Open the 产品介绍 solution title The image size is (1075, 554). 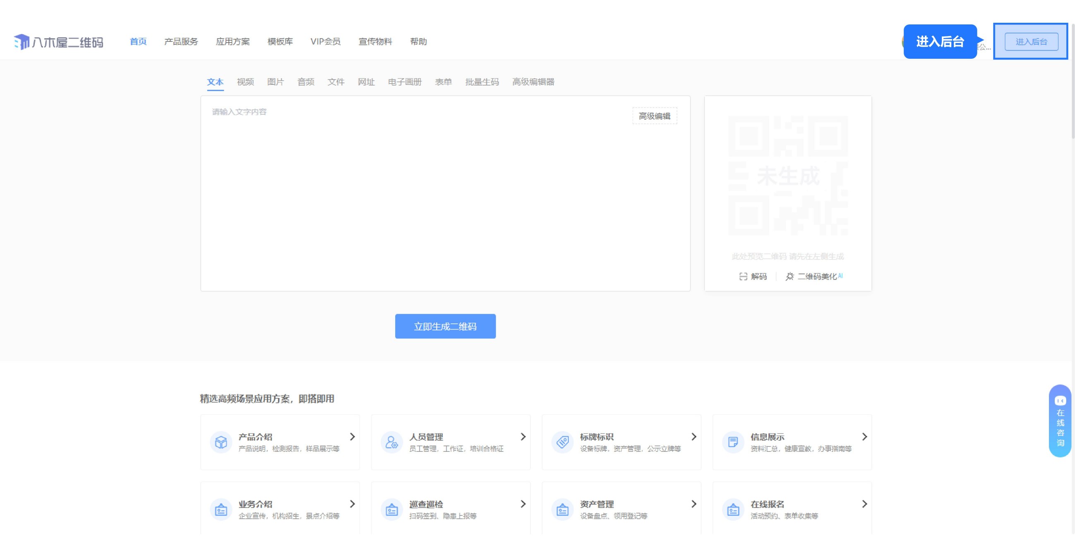(255, 437)
